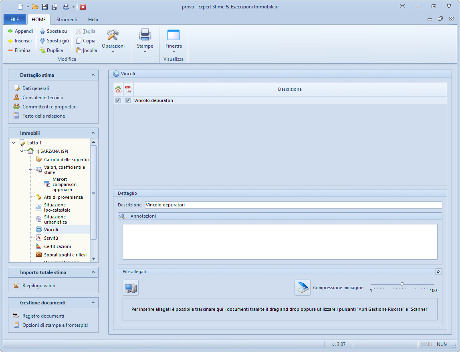Click the Scanner icon in File allegati
The image size is (460, 352).
(x=302, y=288)
